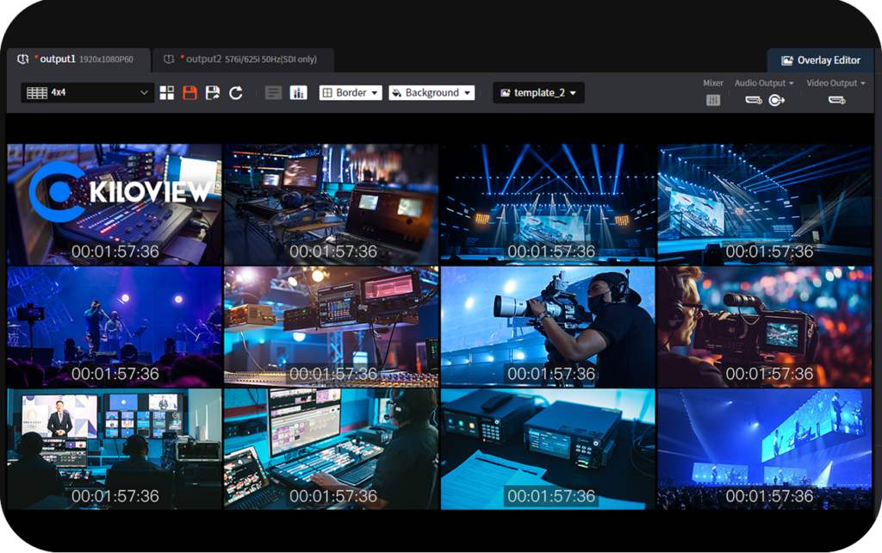
Task: Select the cameraman with headset video tile
Action: (x=548, y=326)
